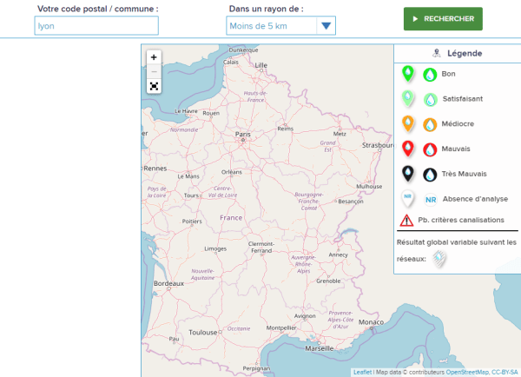
Task: Zoom out on the map
Action: (x=154, y=71)
